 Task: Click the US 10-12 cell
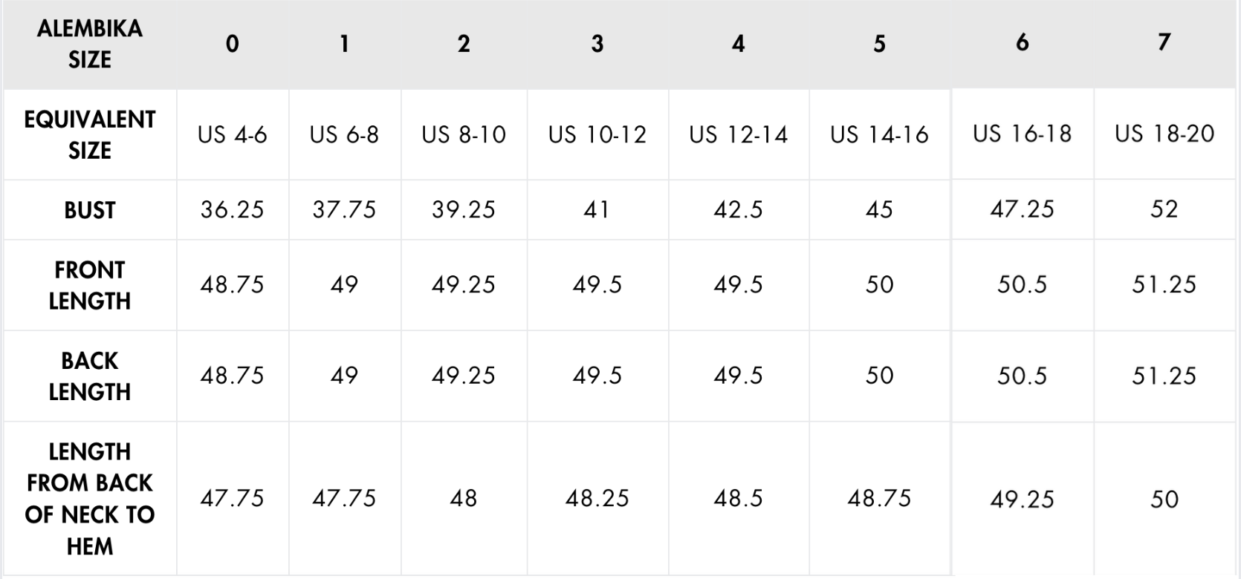[597, 134]
